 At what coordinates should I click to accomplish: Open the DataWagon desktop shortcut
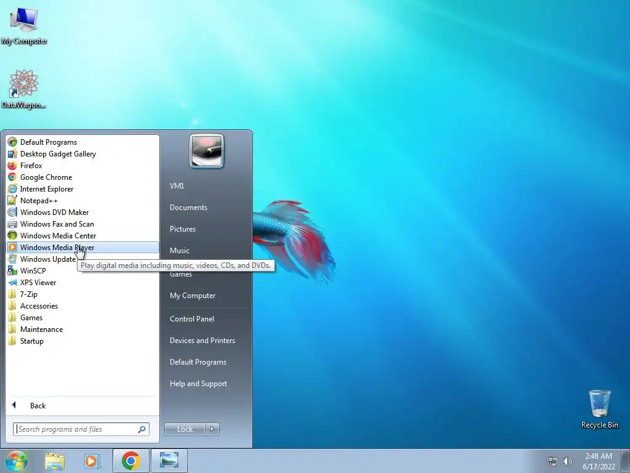point(24,89)
